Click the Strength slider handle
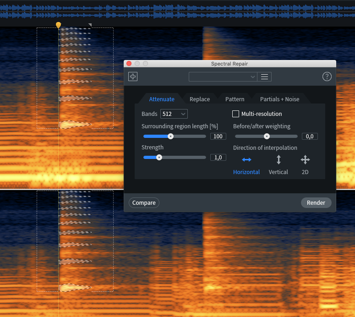 point(159,158)
